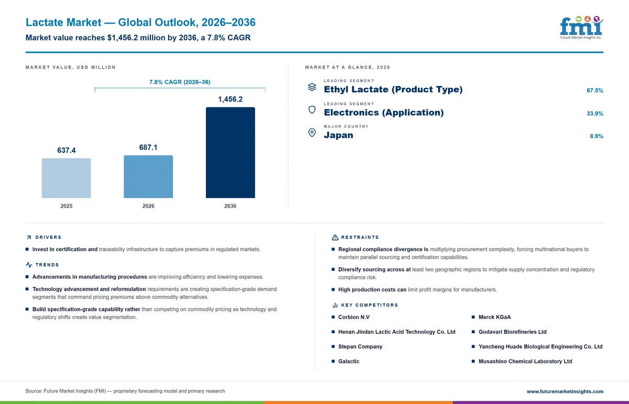Open the www.futuremarketinsights.com link
The image size is (629, 404).
(x=565, y=391)
